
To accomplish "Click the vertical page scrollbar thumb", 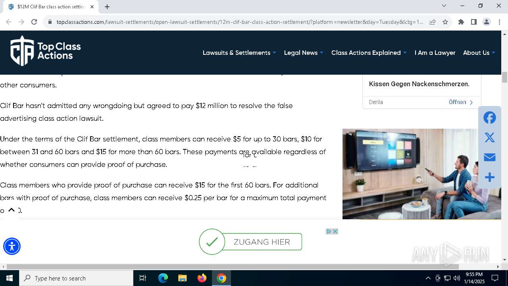I will tap(504, 77).
